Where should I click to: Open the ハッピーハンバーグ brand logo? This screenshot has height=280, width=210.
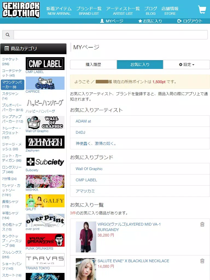point(45,103)
